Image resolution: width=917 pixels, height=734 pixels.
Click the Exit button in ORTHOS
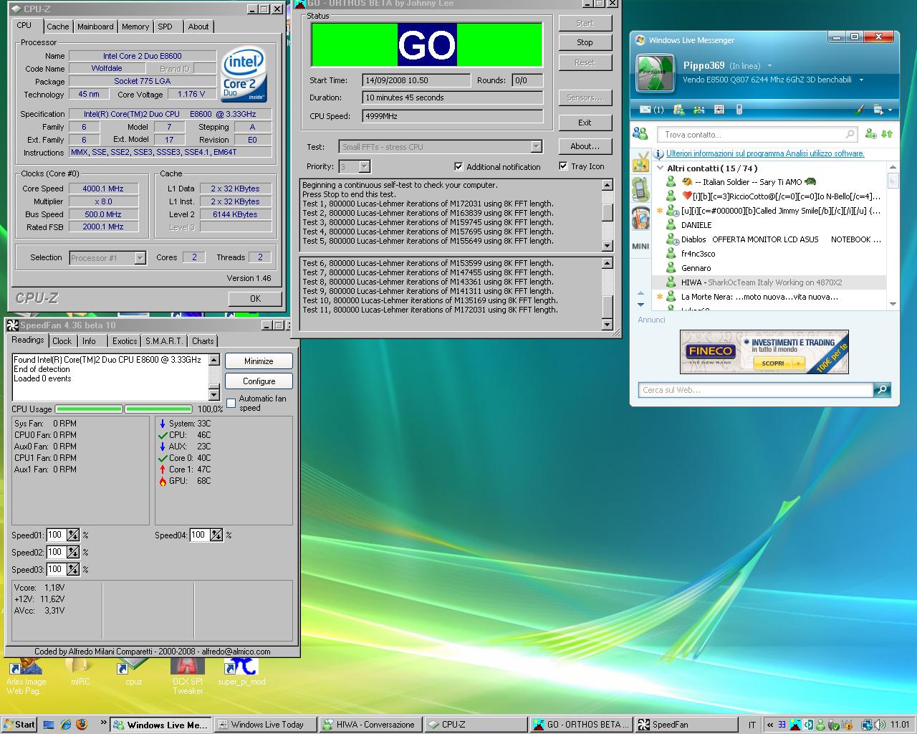(585, 123)
